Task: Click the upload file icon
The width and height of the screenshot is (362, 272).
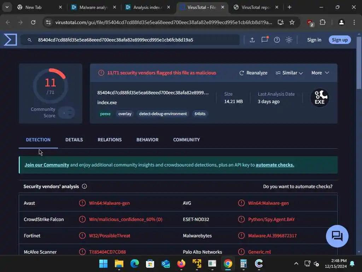Action: (x=252, y=40)
